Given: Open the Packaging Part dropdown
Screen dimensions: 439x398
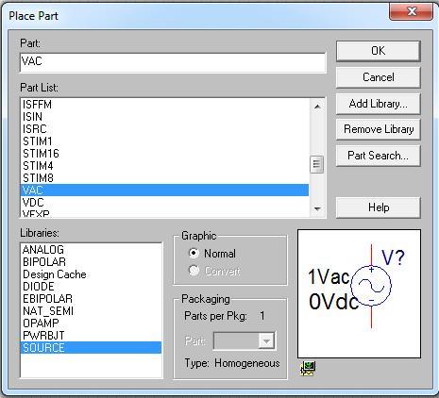Looking at the screenshot, I should pyautogui.click(x=266, y=341).
